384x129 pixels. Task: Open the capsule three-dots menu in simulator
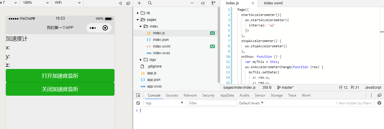93,28
